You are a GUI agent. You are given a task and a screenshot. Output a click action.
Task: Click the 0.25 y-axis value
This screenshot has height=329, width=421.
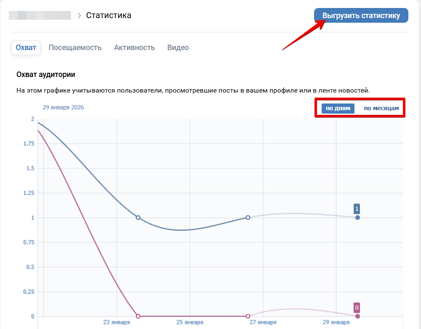29,292
